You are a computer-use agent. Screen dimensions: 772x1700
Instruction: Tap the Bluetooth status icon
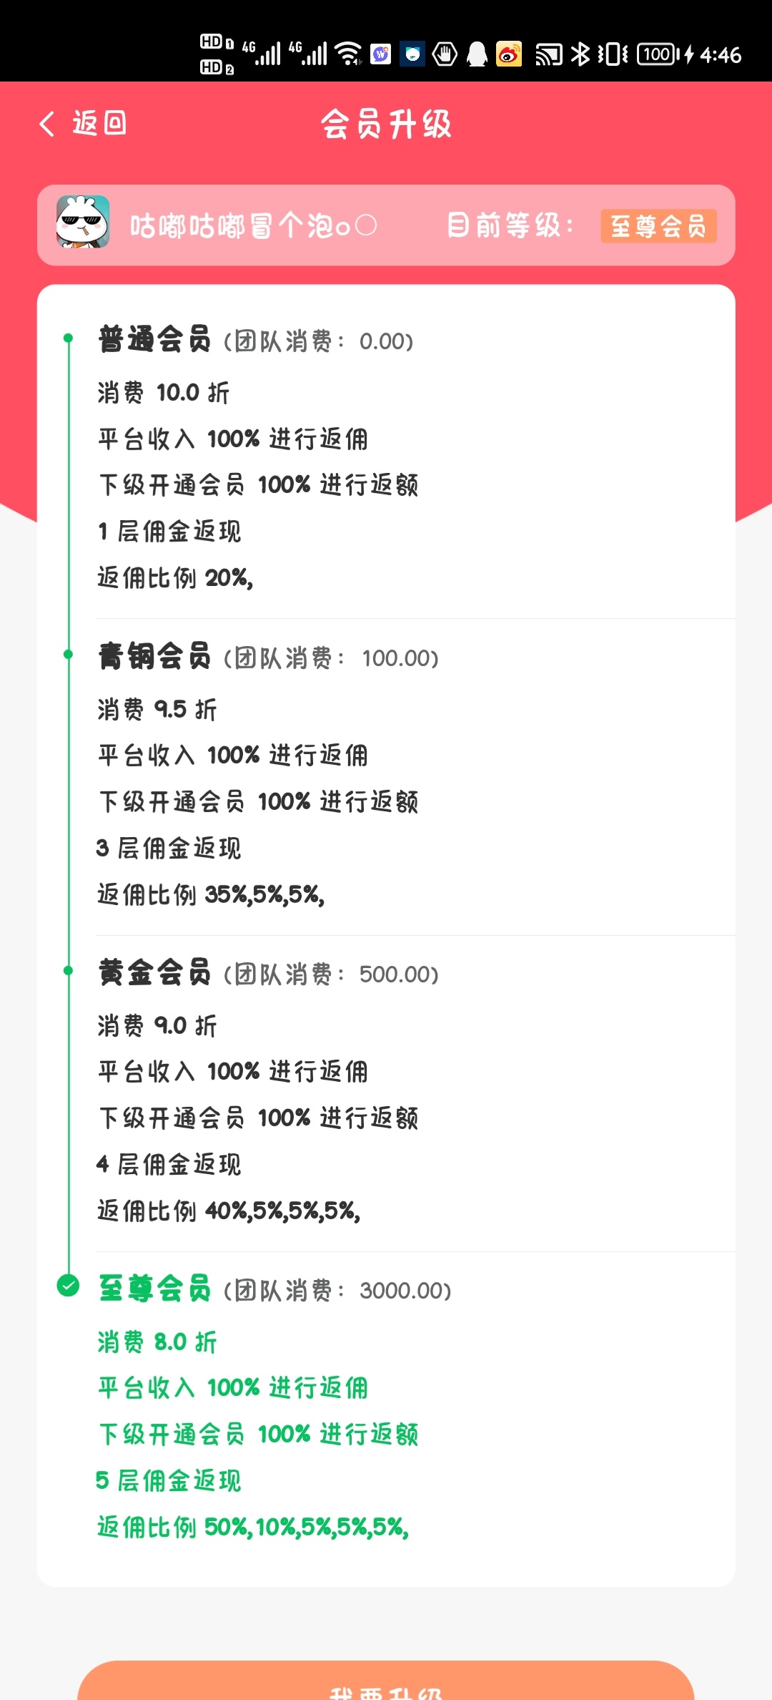[x=580, y=54]
